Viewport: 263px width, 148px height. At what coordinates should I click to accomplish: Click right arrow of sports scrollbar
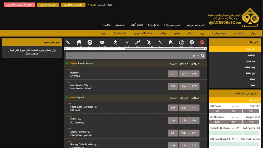[206, 49]
